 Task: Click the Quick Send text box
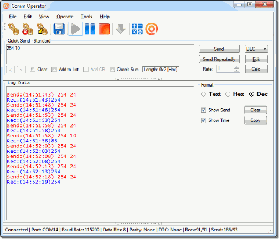(x=100, y=55)
